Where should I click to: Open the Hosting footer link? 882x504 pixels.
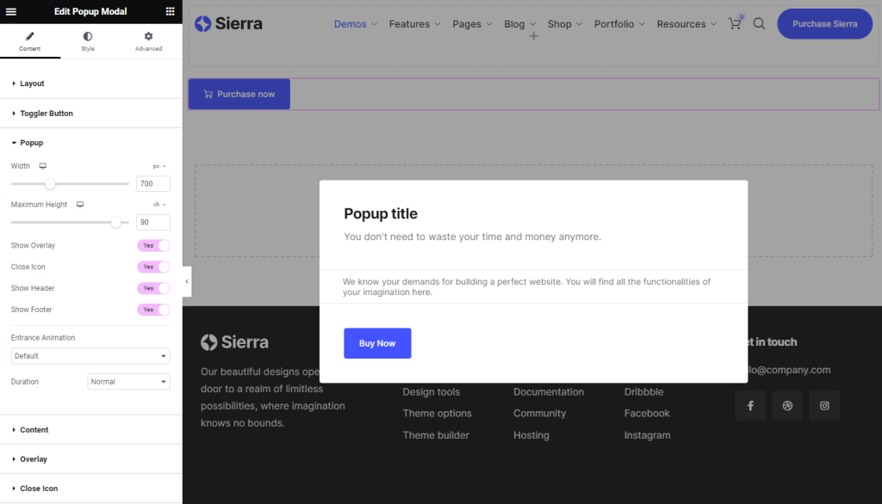tap(531, 435)
